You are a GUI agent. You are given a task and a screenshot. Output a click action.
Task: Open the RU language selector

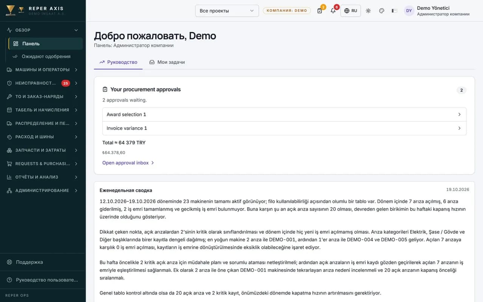[x=351, y=11]
